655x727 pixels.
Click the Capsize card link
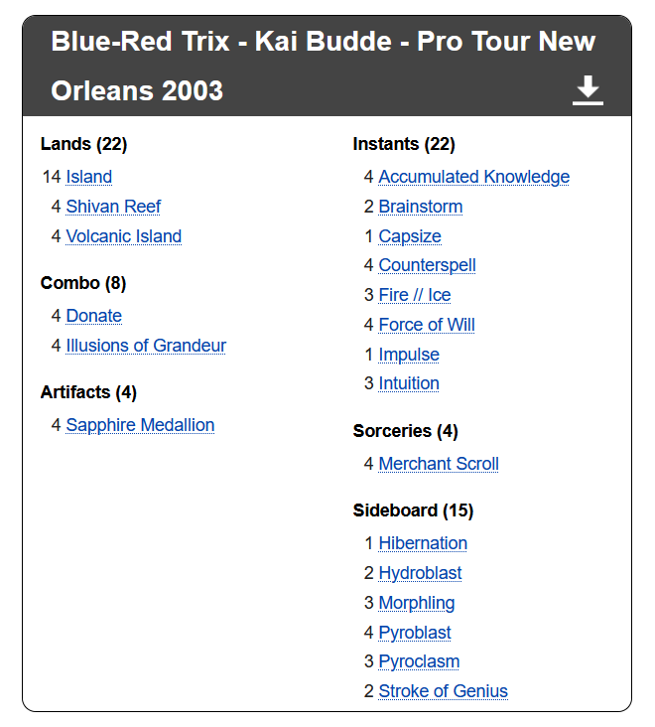(x=410, y=236)
